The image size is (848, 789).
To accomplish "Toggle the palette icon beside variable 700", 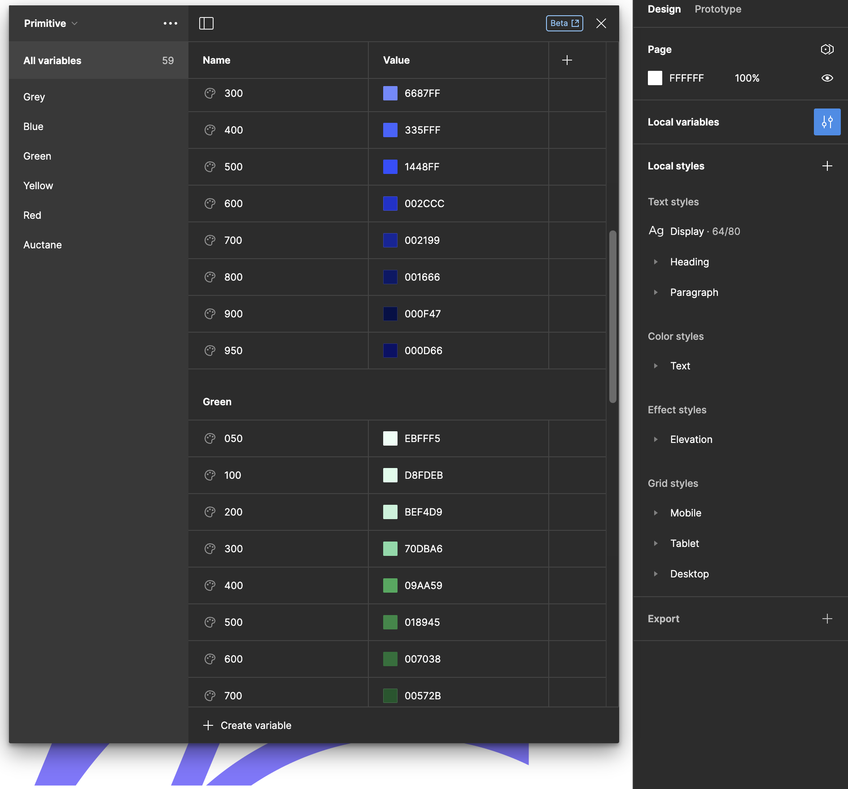I will (210, 240).
